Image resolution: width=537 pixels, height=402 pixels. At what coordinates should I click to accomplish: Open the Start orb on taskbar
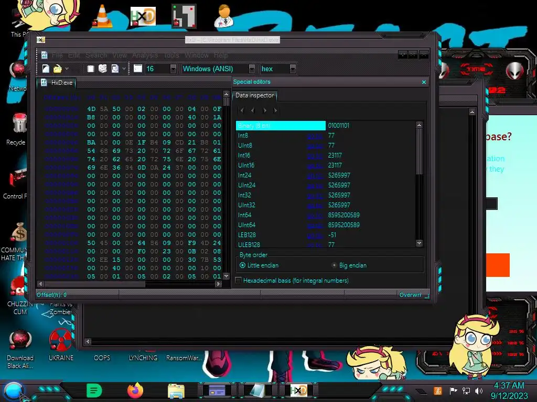pos(14,391)
